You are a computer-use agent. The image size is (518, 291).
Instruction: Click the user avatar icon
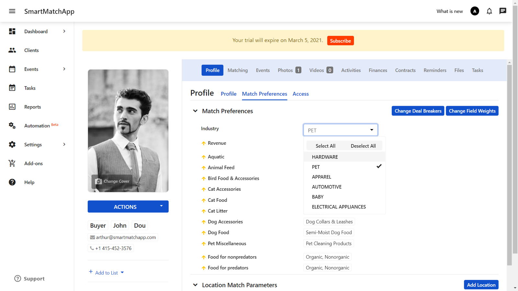coord(475,11)
